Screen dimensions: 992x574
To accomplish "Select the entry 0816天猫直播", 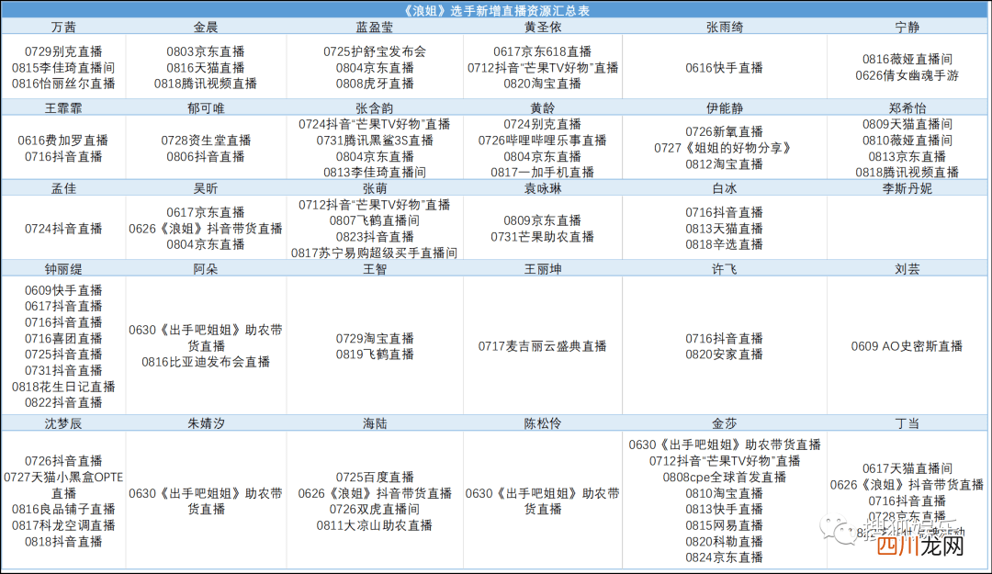I will tap(206, 68).
